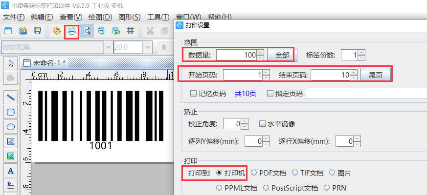Open the 工具(T) menu
The width and height of the screenshot is (427, 195).
pos(158,17)
